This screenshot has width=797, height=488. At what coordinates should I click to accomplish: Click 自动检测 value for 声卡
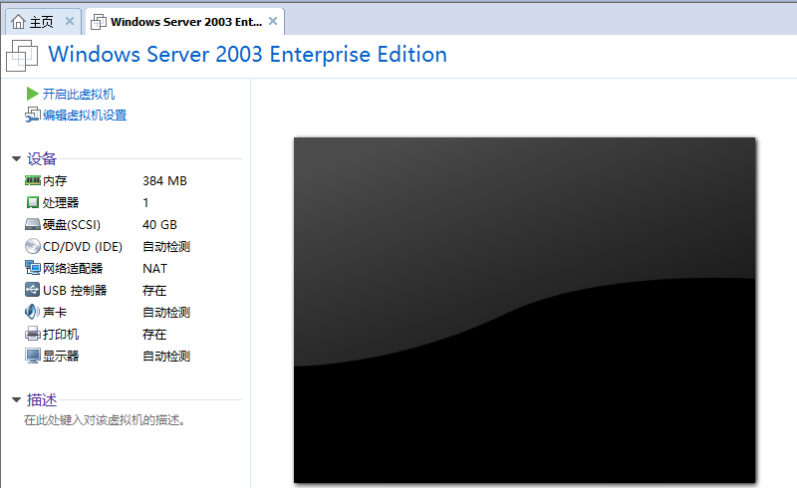point(166,312)
